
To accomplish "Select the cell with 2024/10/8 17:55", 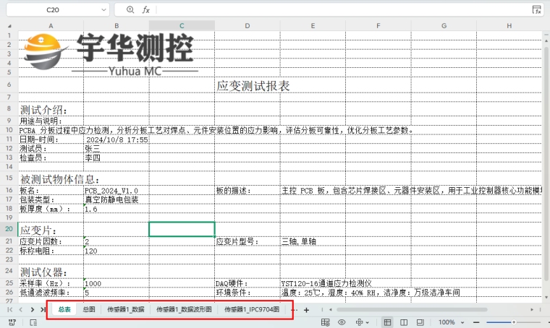I will [117, 139].
